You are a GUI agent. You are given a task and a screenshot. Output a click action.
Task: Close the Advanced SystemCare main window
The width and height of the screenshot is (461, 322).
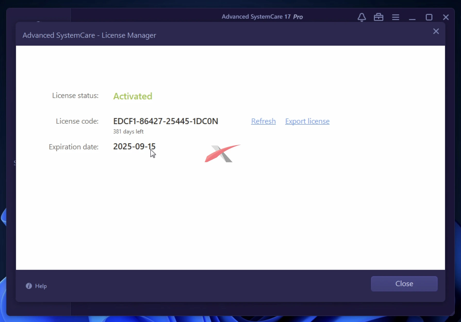coord(446,17)
